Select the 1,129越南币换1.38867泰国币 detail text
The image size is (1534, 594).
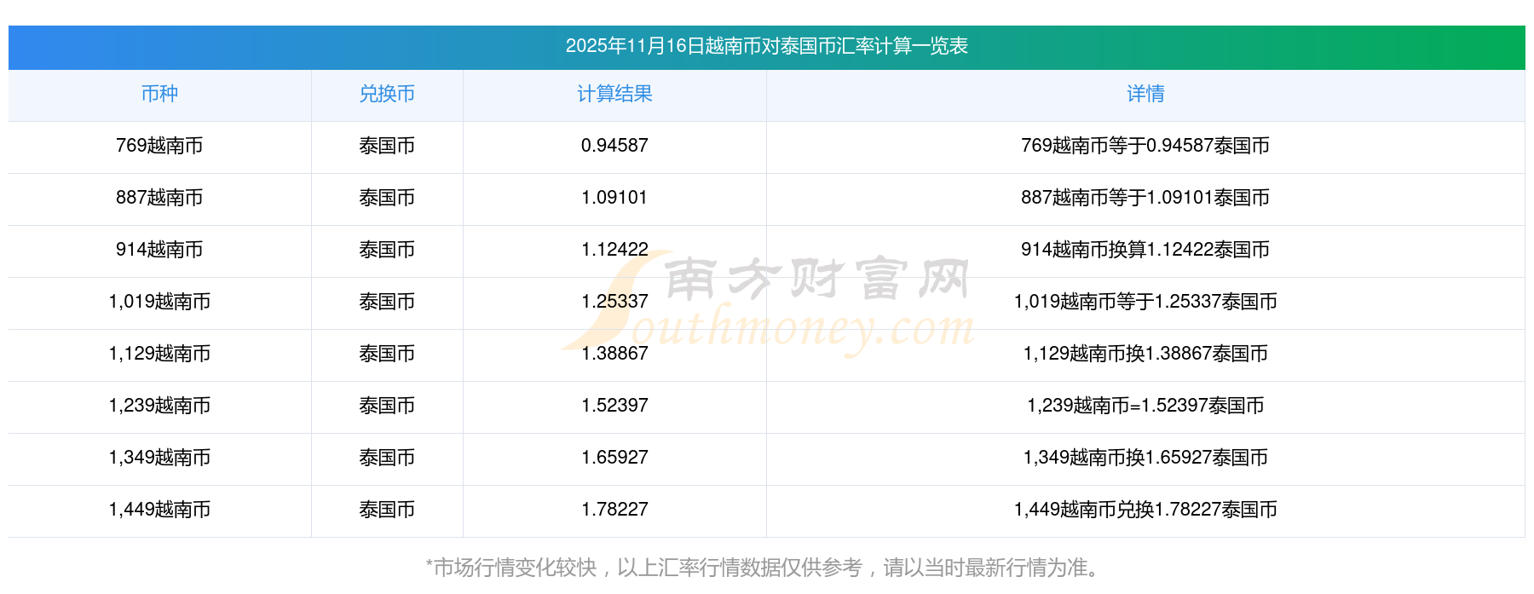tap(1145, 354)
